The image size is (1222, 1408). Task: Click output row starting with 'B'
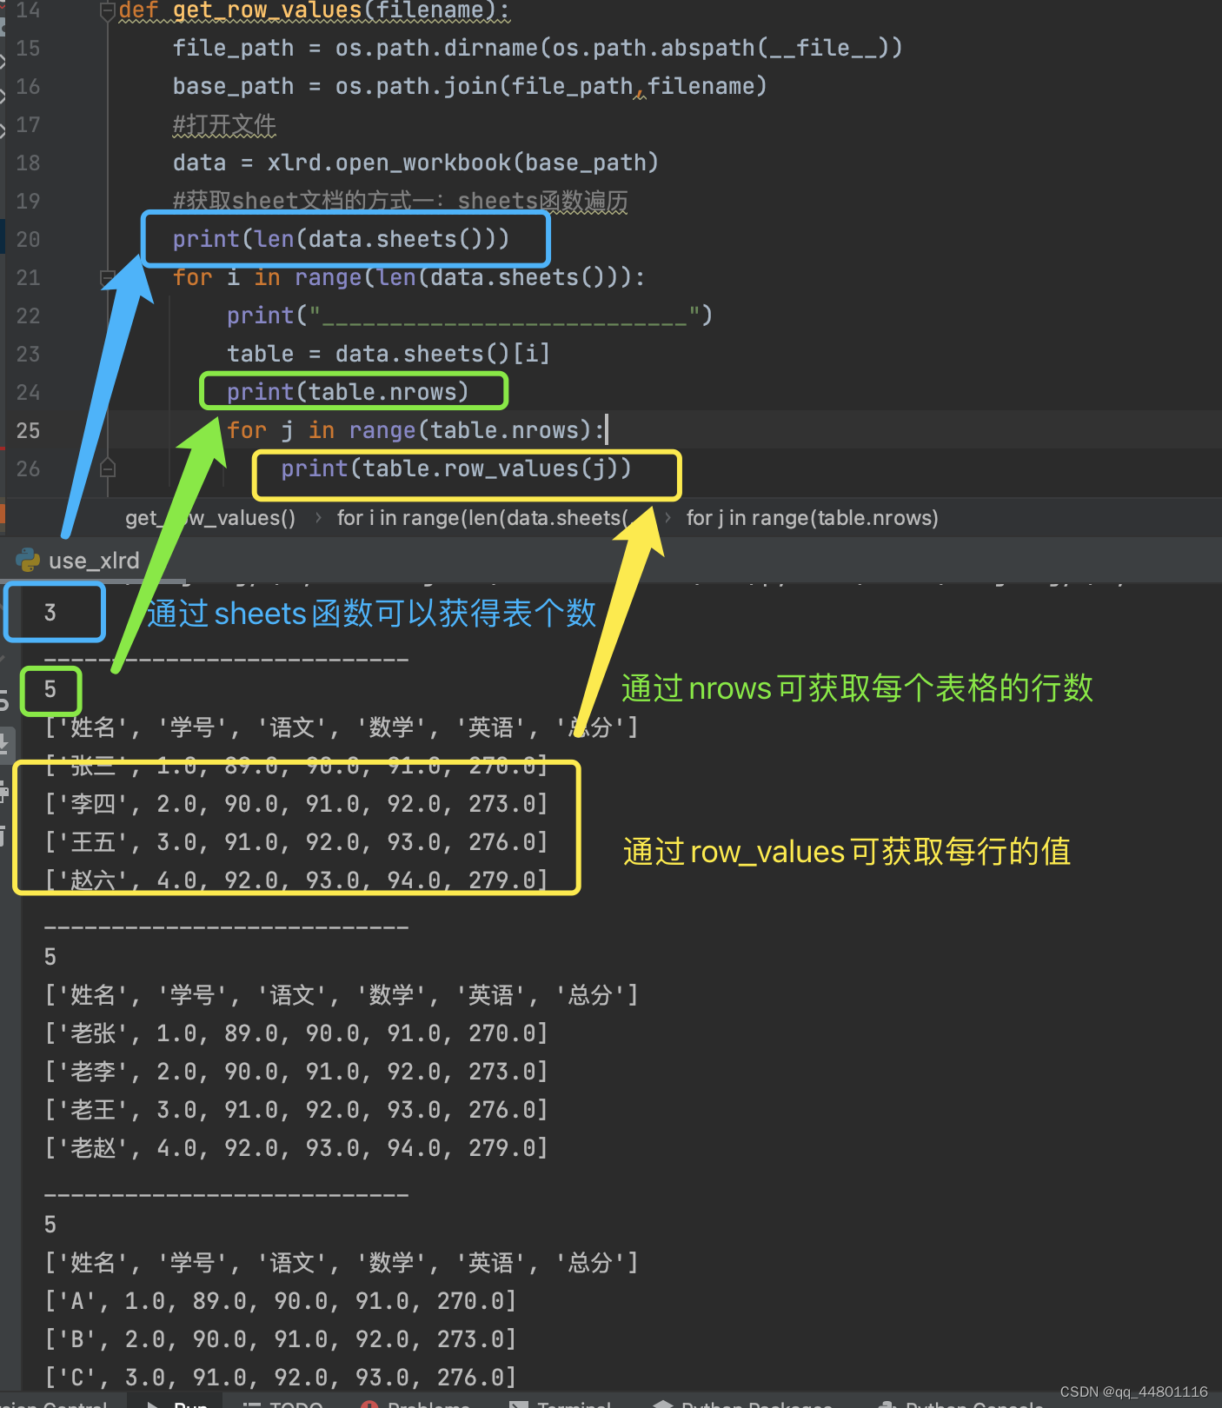pos(281,1339)
